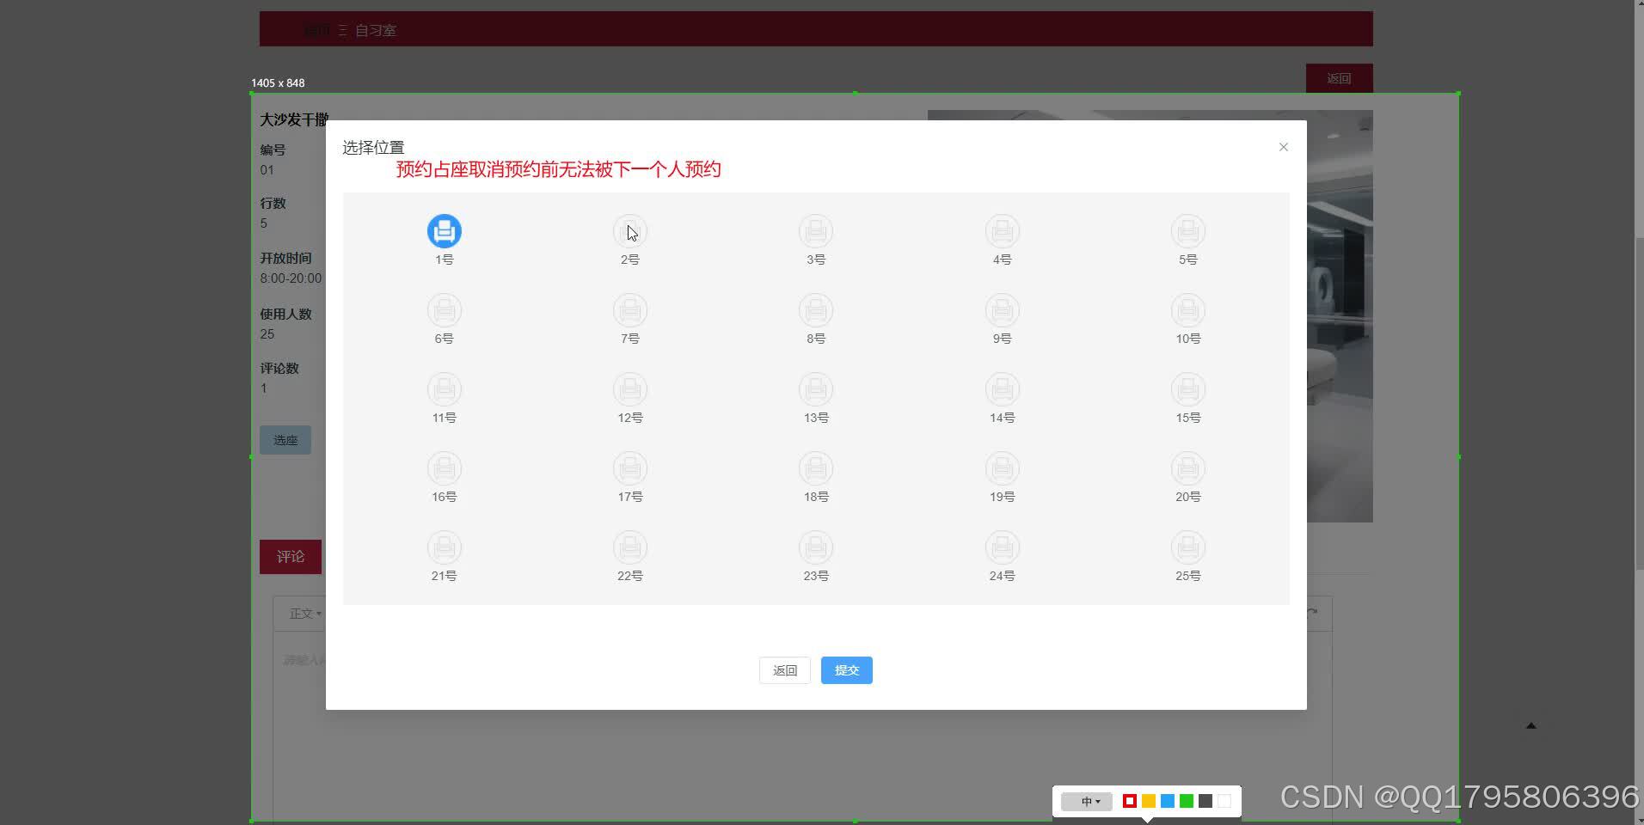Select seat 25号 icon
Screen dimensions: 1644x825
click(x=1187, y=547)
